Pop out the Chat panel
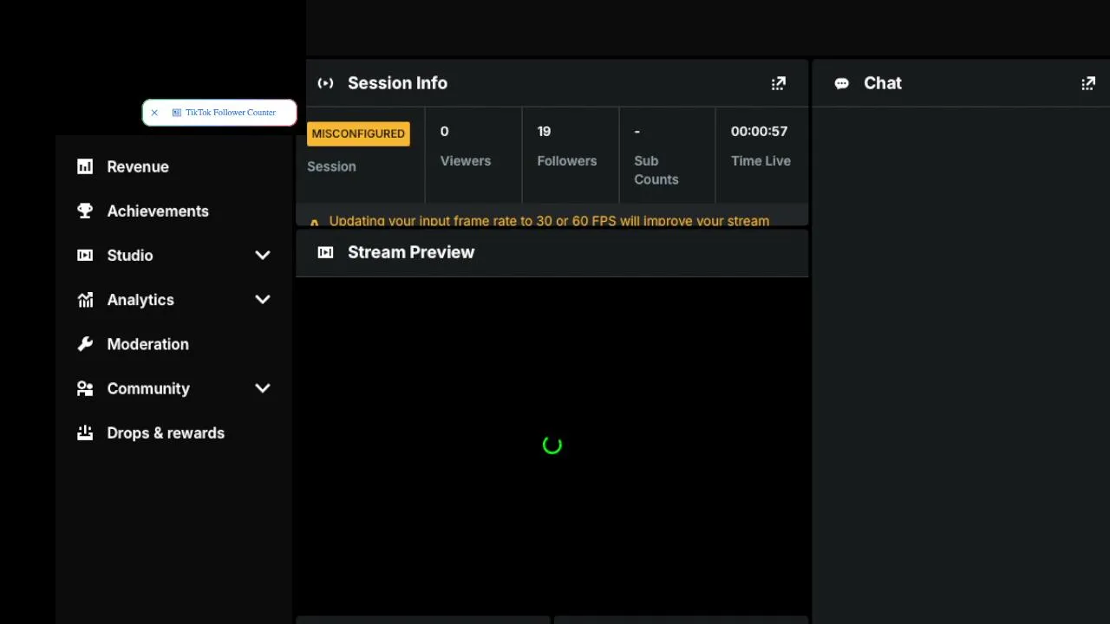This screenshot has height=624, width=1110. pyautogui.click(x=1088, y=83)
